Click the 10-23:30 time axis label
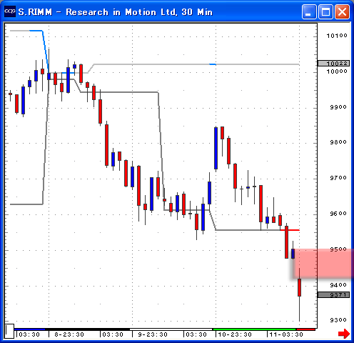 pos(235,334)
